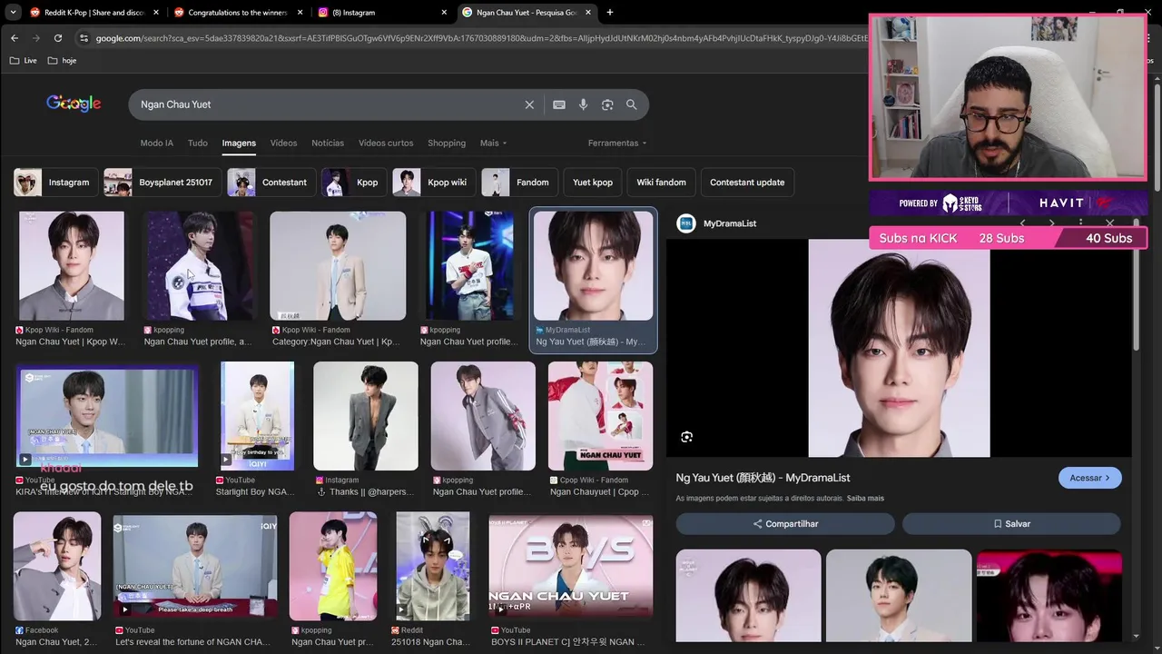This screenshot has width=1162, height=654.
Task: Filter by the Kpop wiki chip
Action: coord(434,183)
